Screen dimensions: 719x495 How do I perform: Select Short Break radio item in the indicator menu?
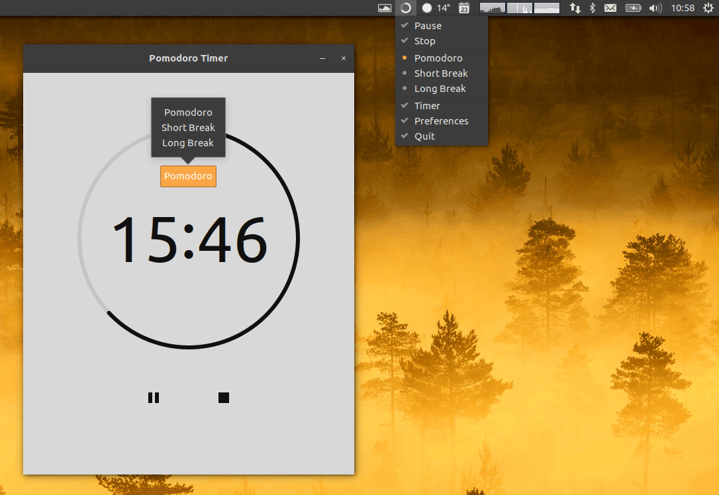coord(441,73)
